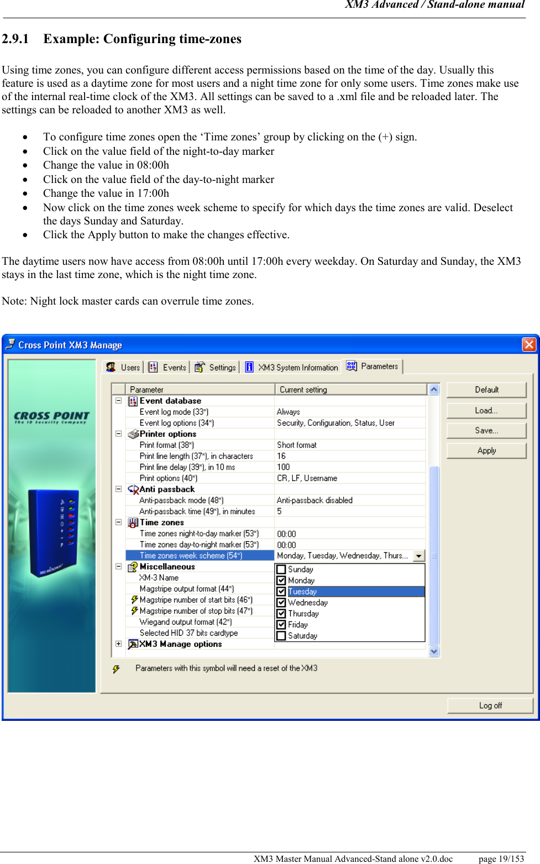The image size is (540, 864).
Task: Click the Parameter column header
Action: coord(200,389)
